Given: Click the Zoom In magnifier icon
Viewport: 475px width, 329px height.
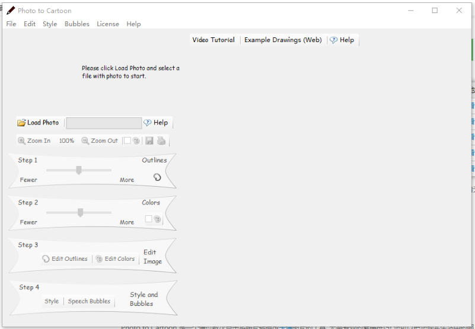Looking at the screenshot, I should [x=22, y=141].
